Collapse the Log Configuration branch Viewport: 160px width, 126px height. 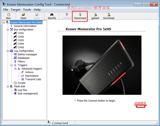coord(8,51)
